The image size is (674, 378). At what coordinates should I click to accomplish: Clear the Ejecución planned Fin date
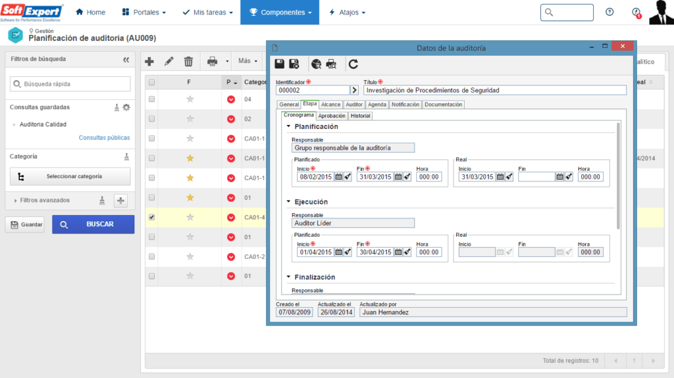407,252
